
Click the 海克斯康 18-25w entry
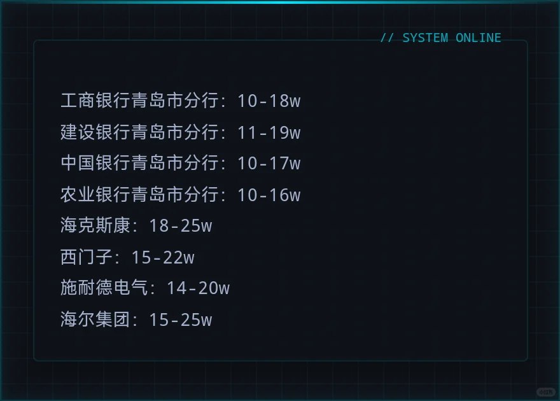(x=136, y=226)
